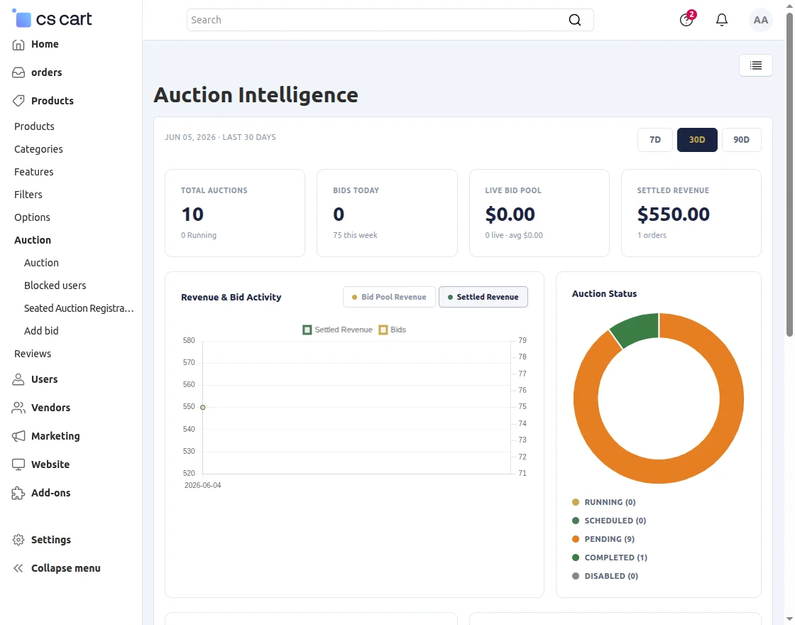Click the orders inbox icon

pos(18,72)
